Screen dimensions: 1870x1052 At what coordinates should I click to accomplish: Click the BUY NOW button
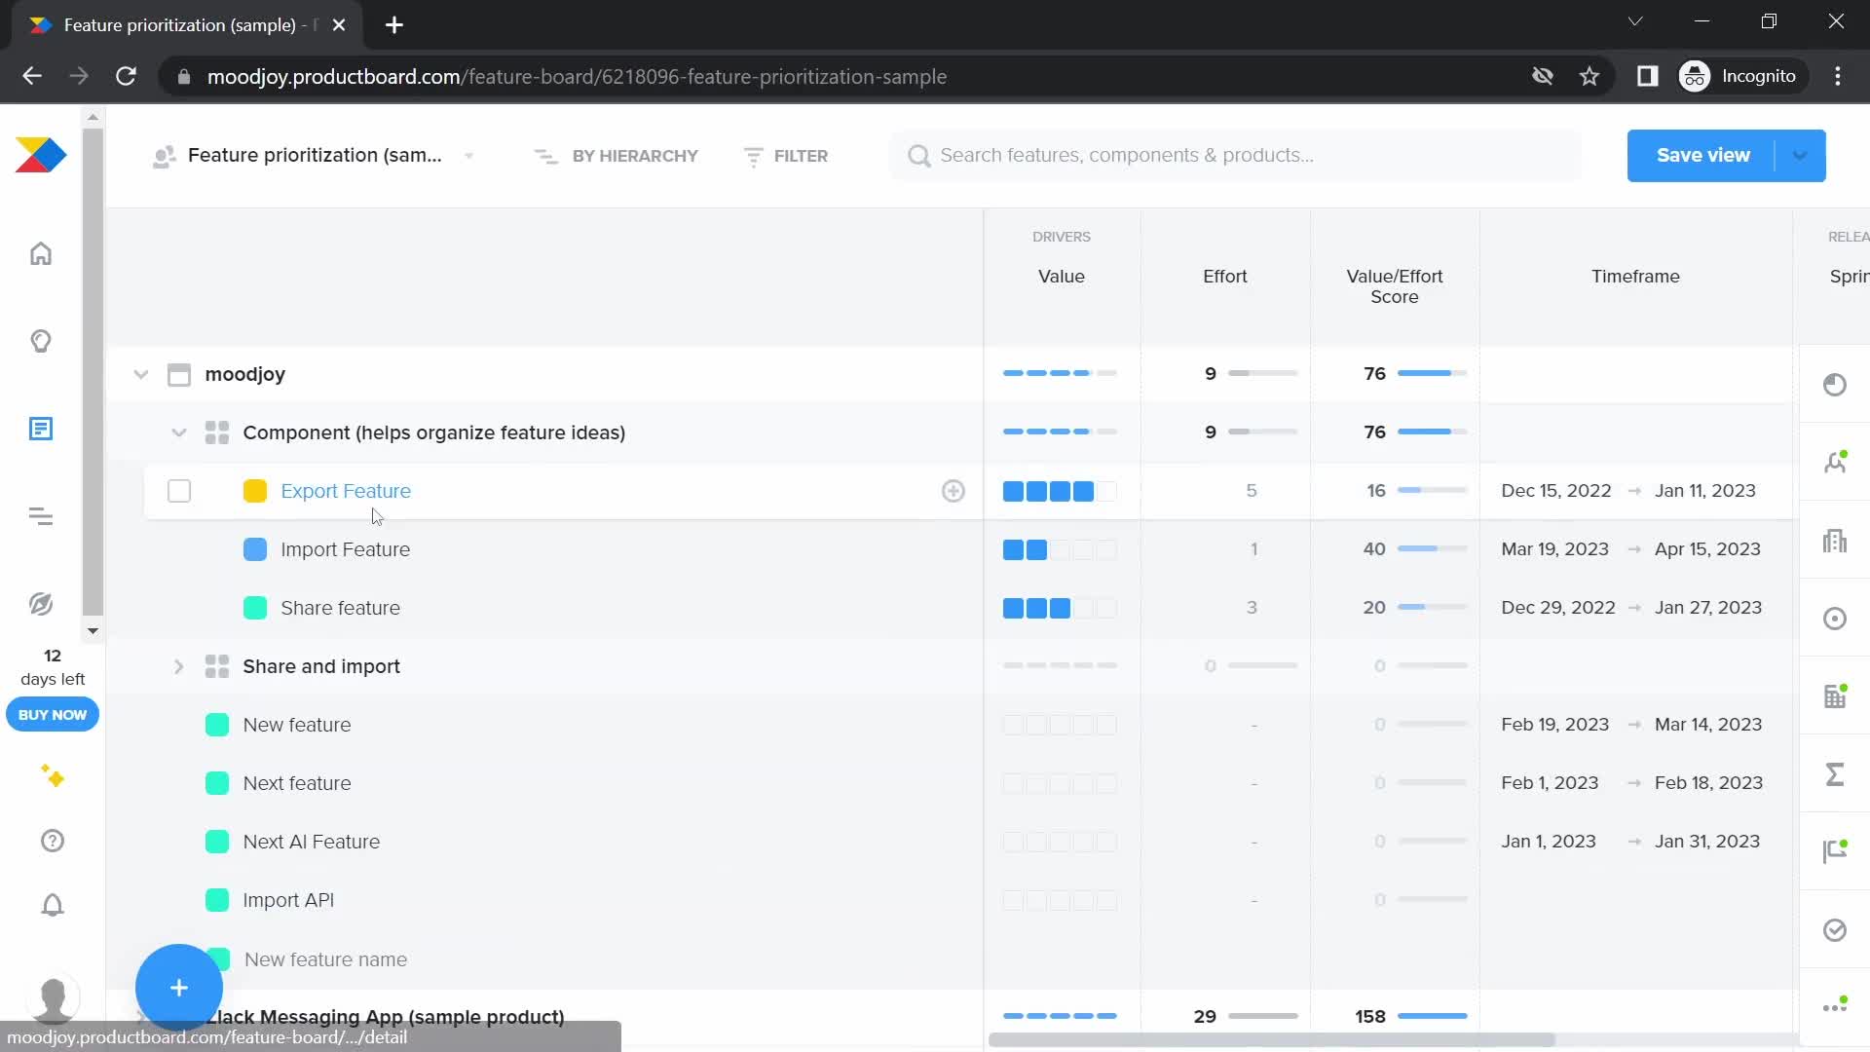tap(53, 715)
